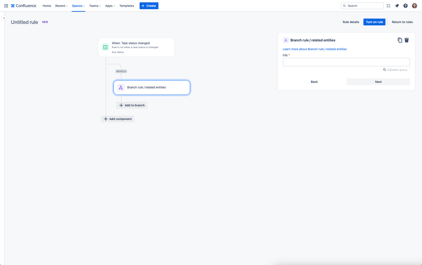Click the Next button in the panel

(378, 81)
